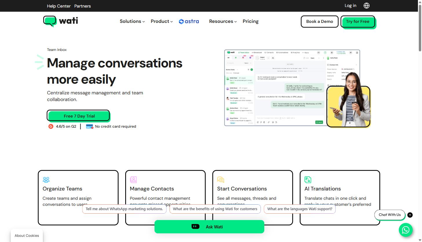Click the No credit card required text
This screenshot has height=242, width=422.
[115, 126]
